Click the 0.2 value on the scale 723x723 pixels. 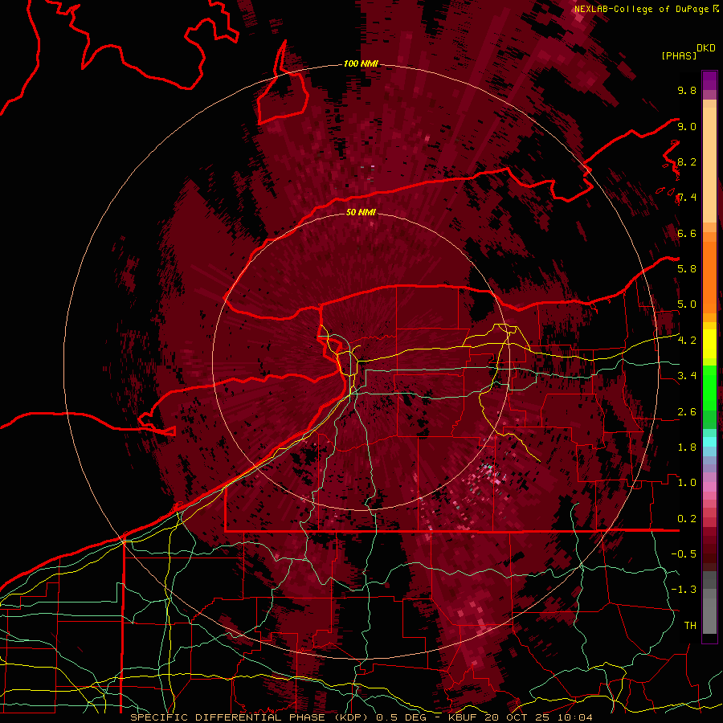[x=687, y=519]
